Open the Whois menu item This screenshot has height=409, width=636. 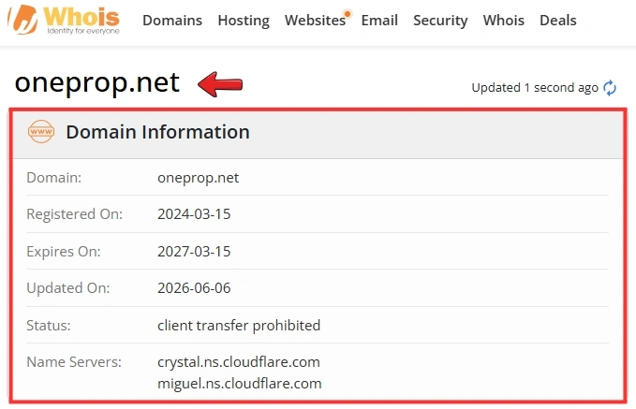(503, 21)
